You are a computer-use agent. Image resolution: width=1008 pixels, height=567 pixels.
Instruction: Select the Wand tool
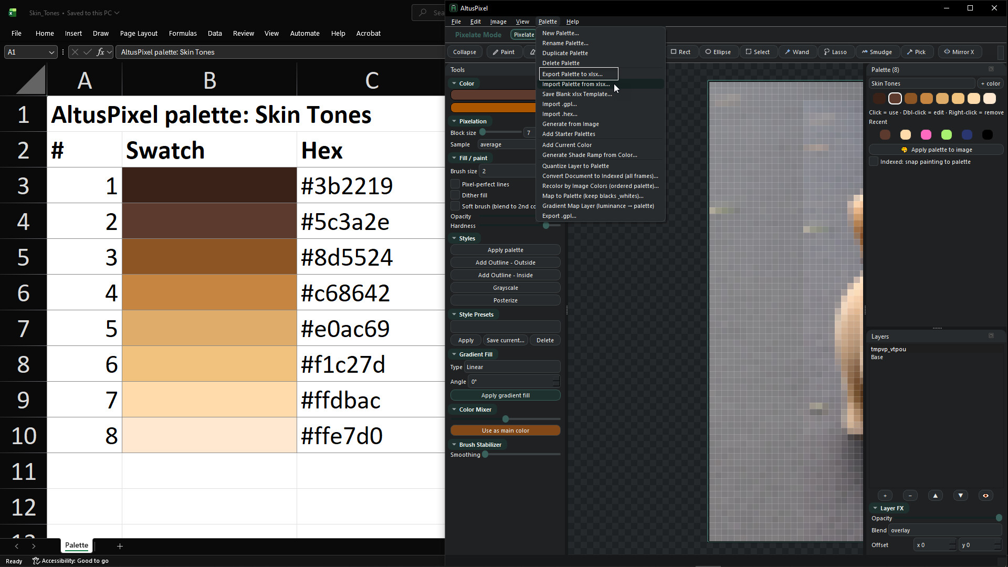pos(796,52)
